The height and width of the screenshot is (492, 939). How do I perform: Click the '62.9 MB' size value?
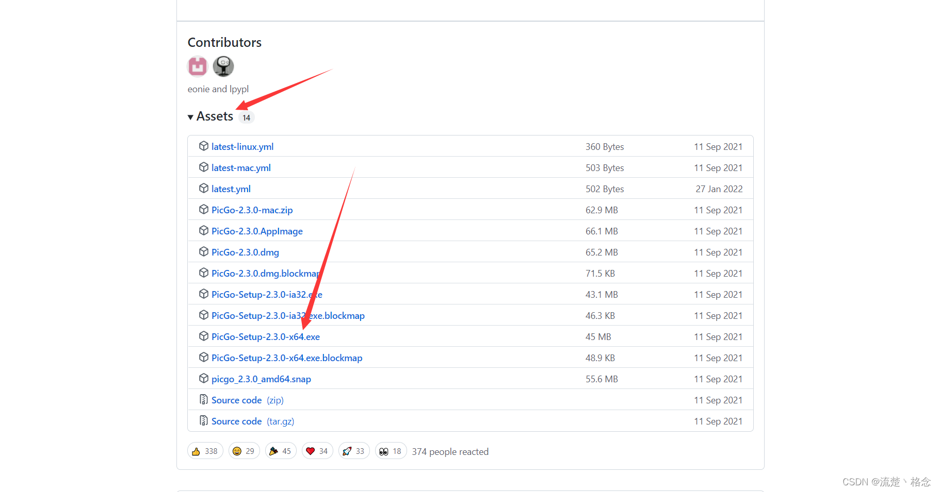pos(602,210)
